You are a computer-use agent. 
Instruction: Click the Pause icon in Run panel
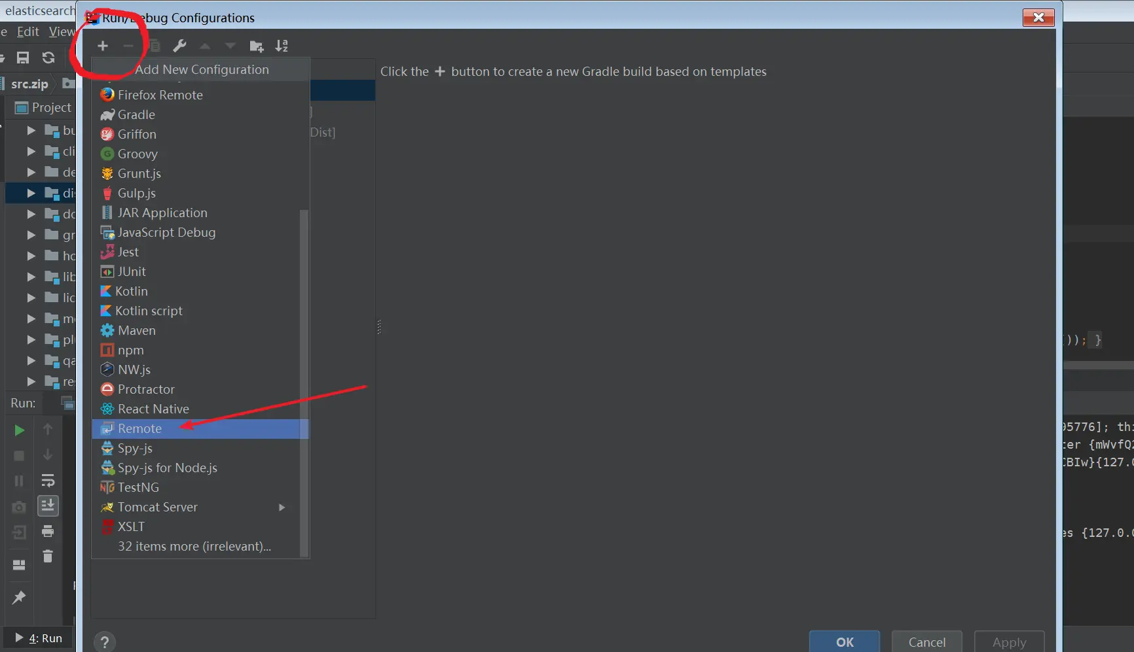(x=19, y=481)
